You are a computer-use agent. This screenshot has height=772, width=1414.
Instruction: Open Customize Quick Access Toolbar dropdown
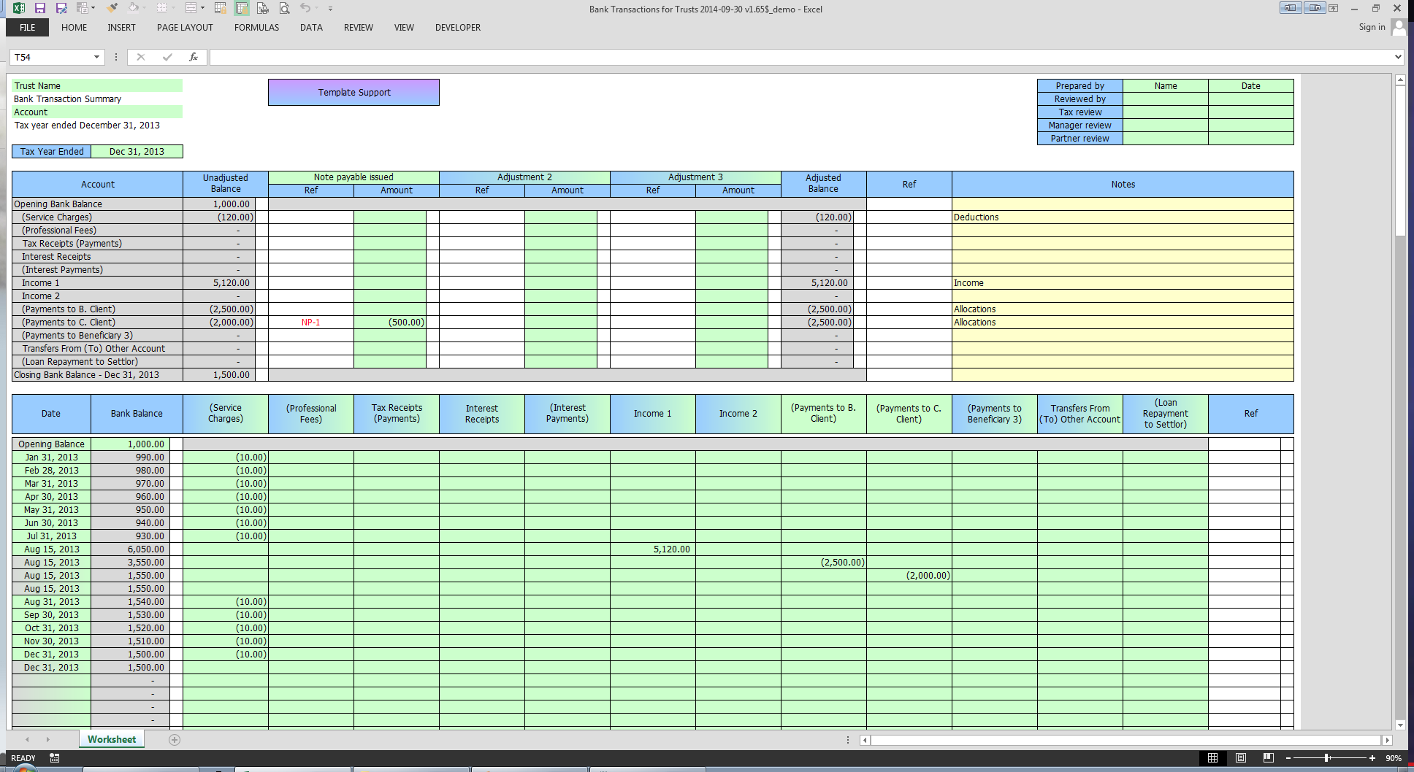[330, 9]
